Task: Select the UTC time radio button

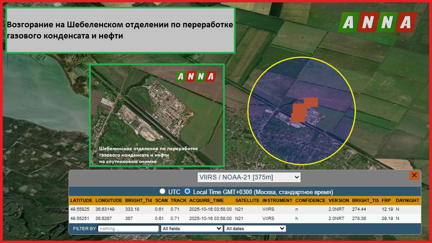Action: pyautogui.click(x=163, y=191)
